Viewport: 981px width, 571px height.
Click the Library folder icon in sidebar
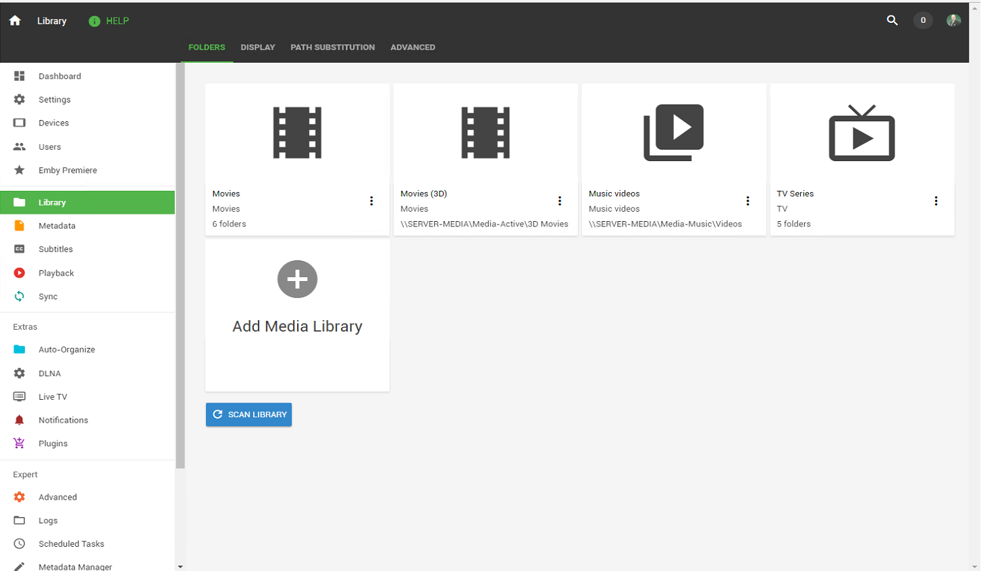point(20,202)
